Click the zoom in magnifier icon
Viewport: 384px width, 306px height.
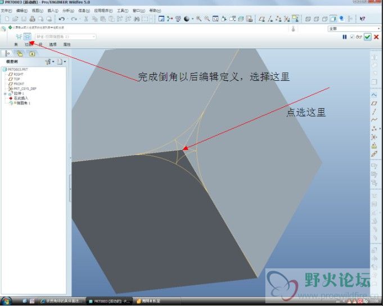198,19
